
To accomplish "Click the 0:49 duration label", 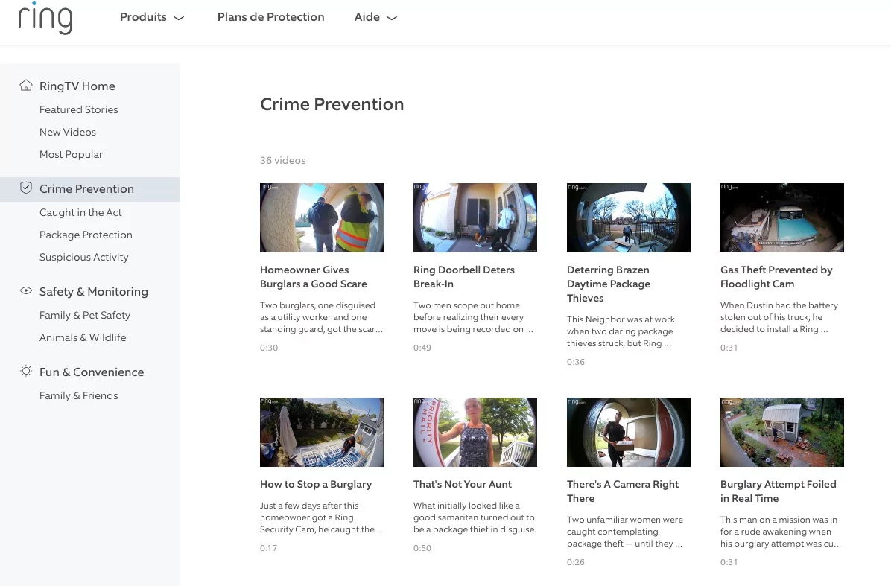I will click(422, 348).
